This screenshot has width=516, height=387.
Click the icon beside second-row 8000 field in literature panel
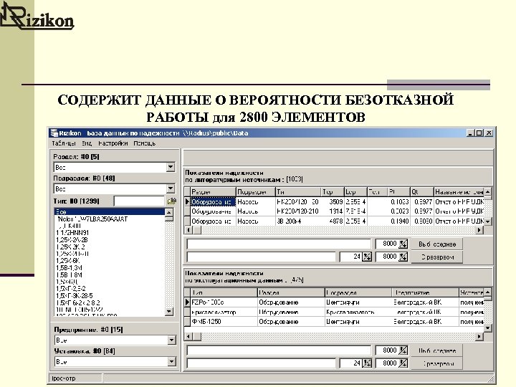(x=403, y=257)
